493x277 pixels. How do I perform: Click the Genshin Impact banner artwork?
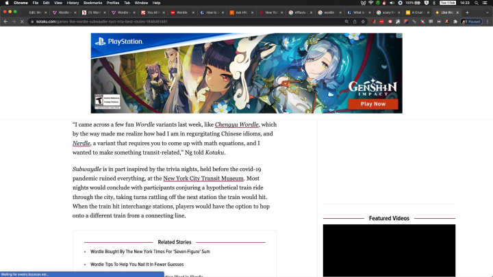[x=246, y=73]
